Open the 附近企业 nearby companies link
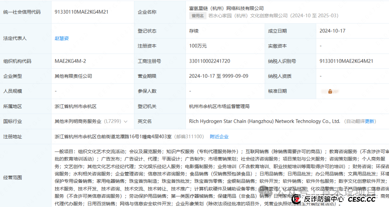The width and height of the screenshot is (389, 207). click(219, 137)
